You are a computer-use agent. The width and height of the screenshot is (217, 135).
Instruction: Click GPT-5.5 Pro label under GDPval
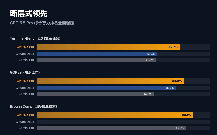(25, 81)
